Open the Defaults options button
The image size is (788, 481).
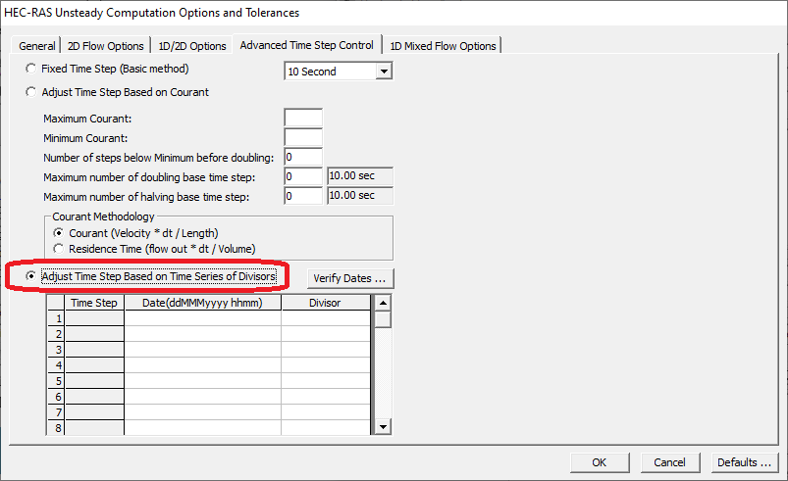click(744, 462)
